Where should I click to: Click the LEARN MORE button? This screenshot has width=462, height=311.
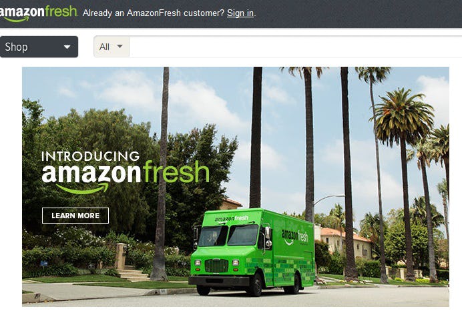(x=75, y=216)
